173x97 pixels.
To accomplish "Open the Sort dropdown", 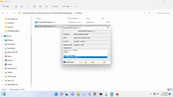I will click(x=56, y=6).
